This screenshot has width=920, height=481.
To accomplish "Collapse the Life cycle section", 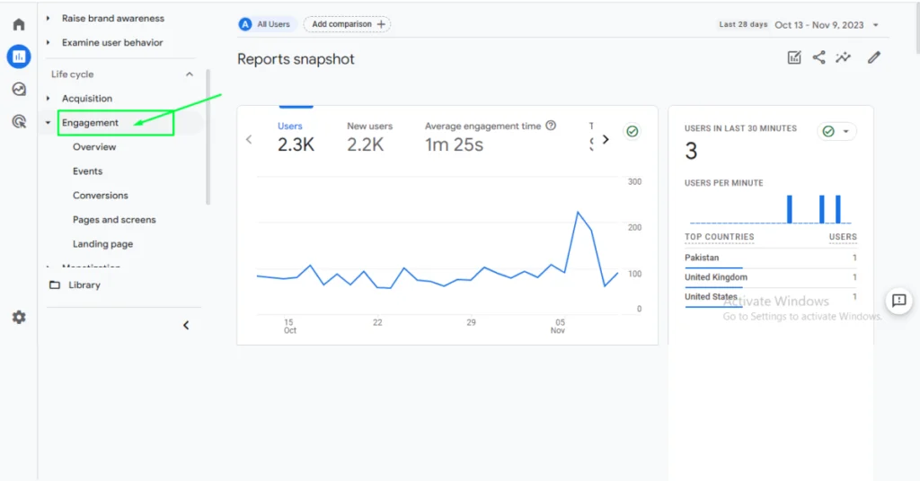I will (x=189, y=74).
